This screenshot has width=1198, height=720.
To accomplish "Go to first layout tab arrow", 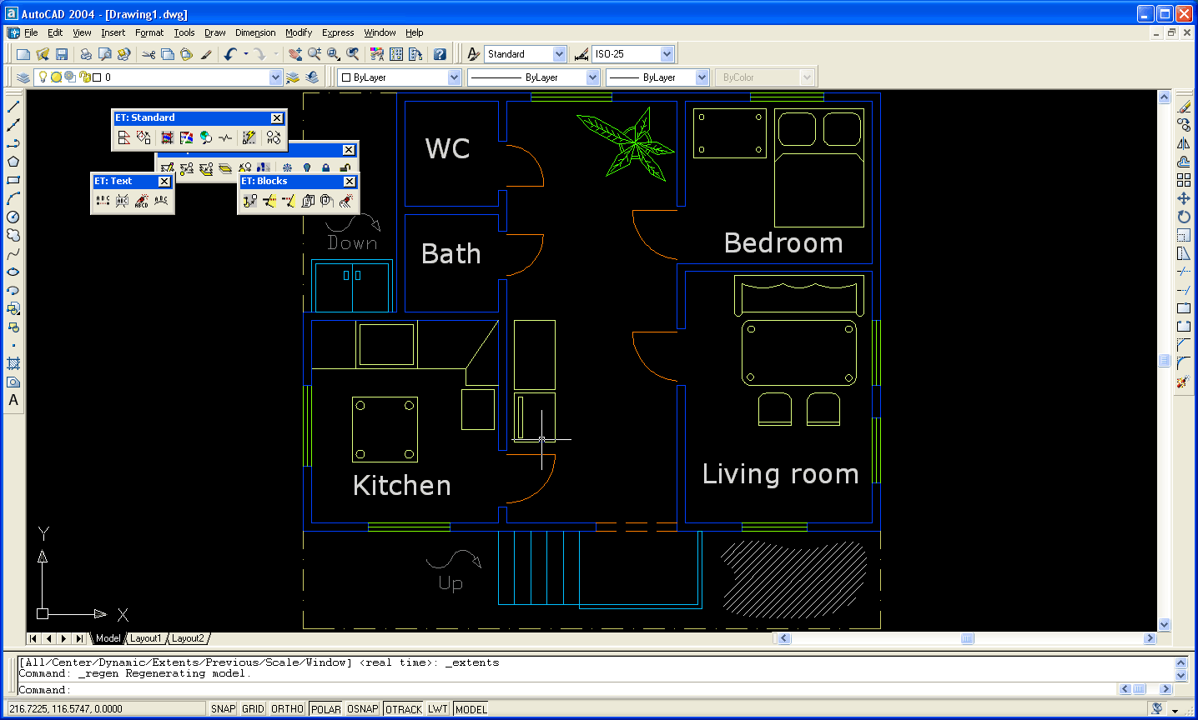I will [33, 638].
